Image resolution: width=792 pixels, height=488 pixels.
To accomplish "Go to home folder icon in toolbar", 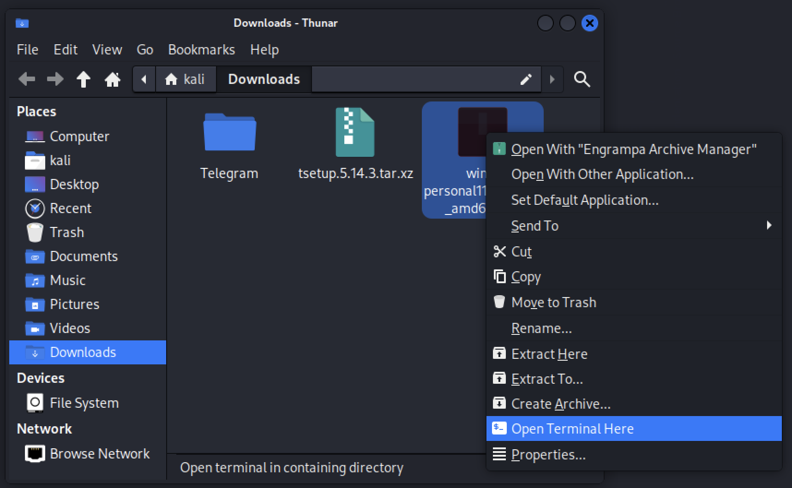I will click(x=112, y=79).
